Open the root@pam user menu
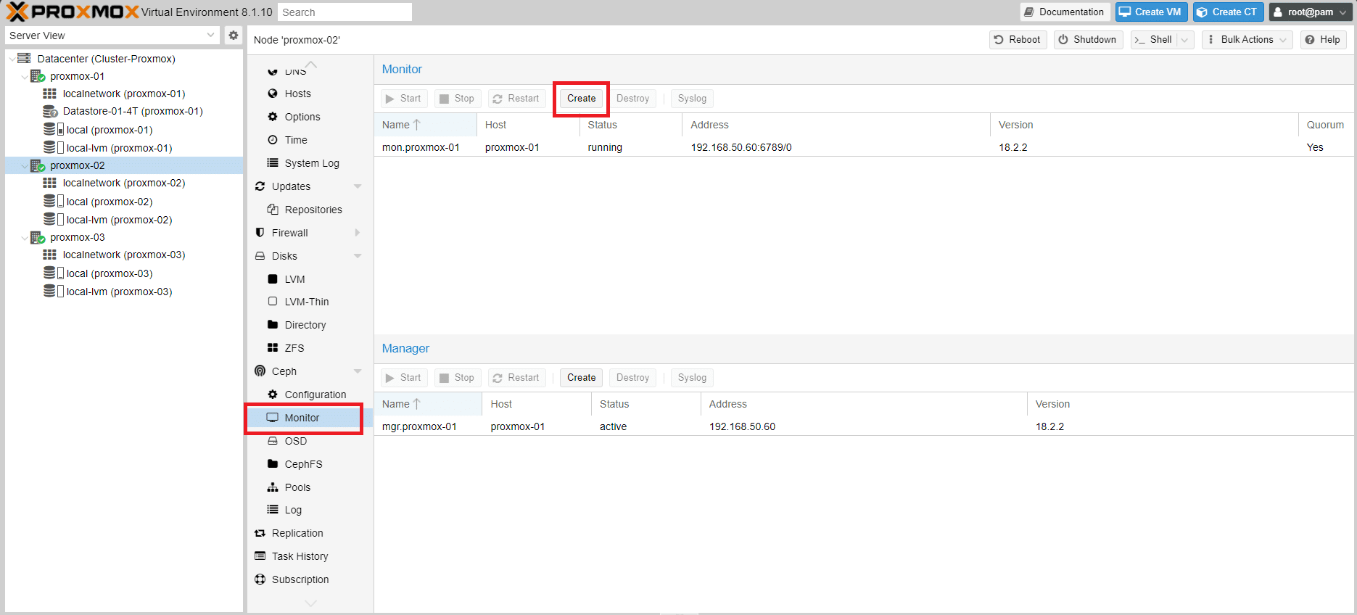1357x615 pixels. 1309,12
